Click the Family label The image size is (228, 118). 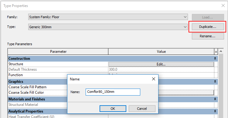tap(12, 17)
